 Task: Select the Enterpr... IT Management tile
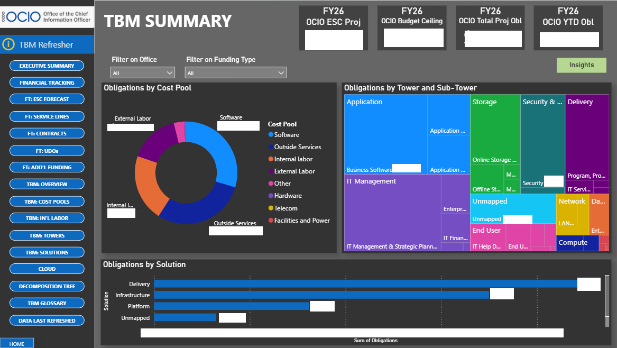(455, 194)
